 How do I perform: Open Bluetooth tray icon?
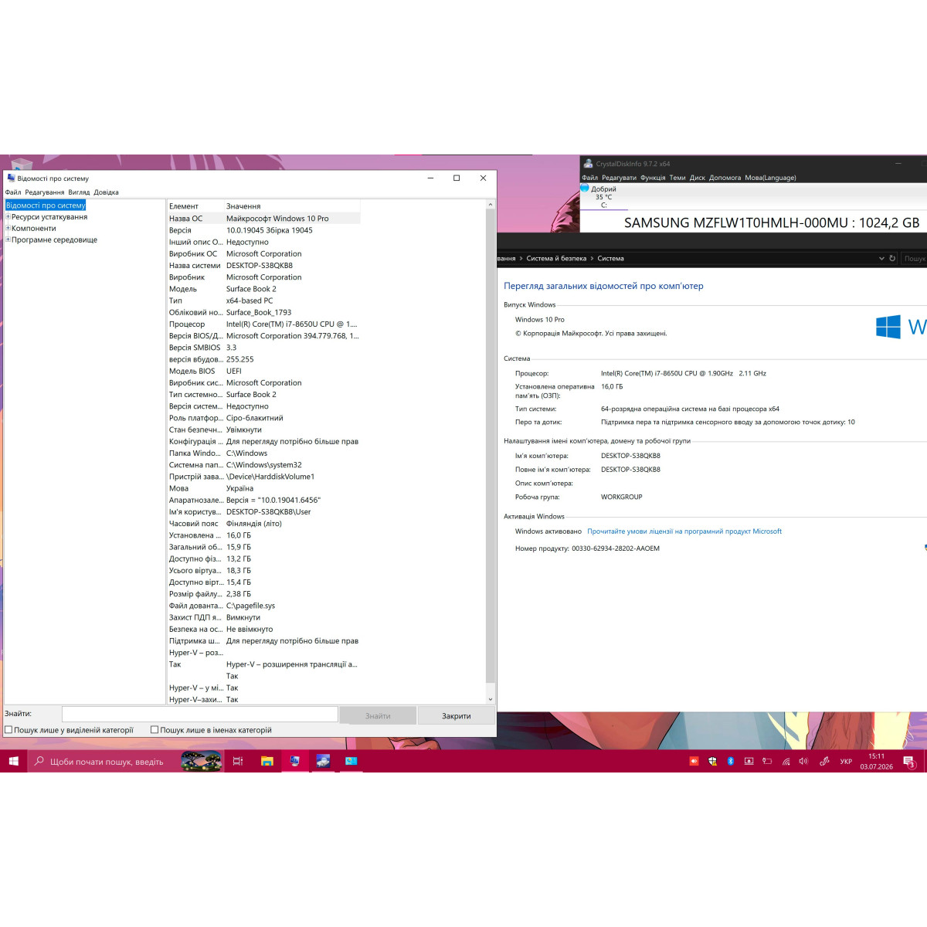click(731, 762)
